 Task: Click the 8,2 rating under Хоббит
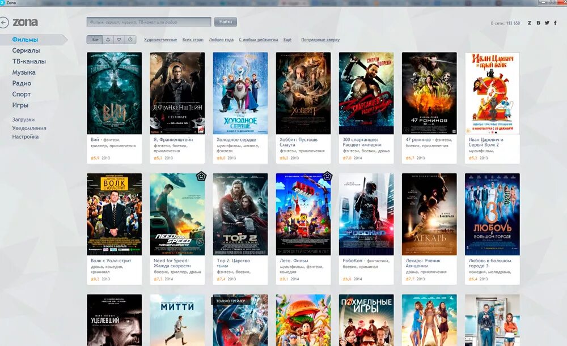(284, 158)
